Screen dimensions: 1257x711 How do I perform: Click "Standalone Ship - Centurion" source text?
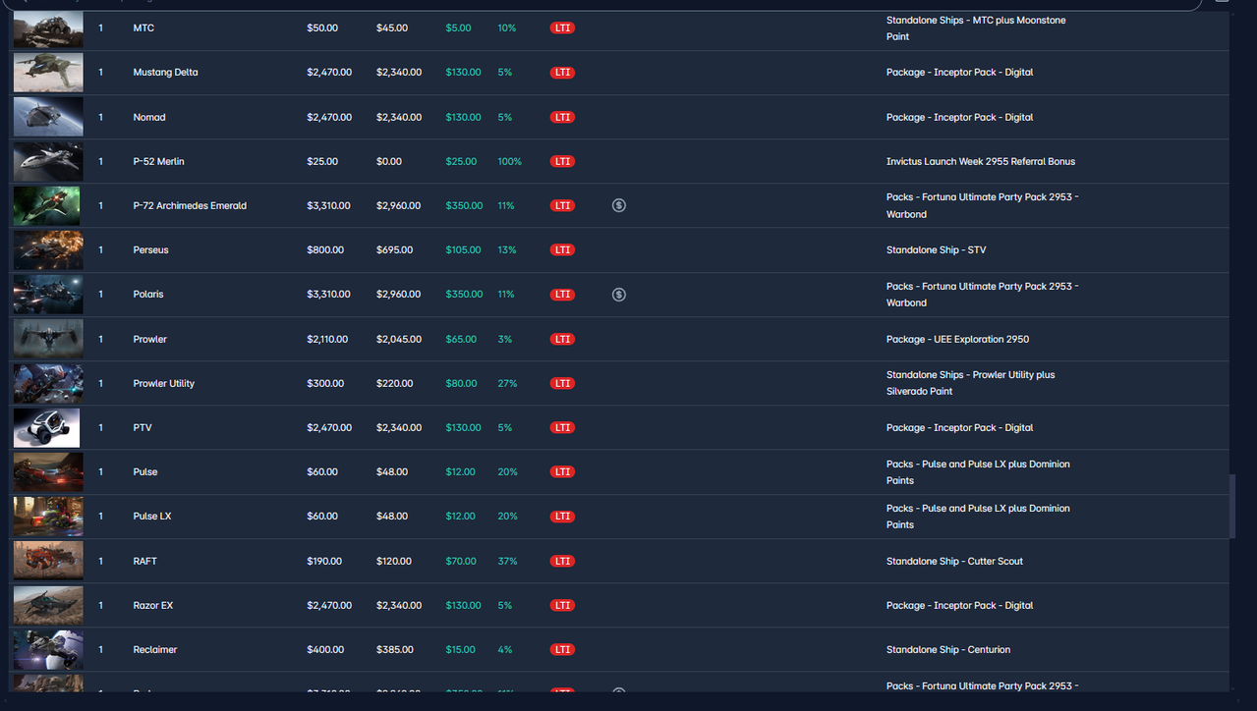click(948, 650)
